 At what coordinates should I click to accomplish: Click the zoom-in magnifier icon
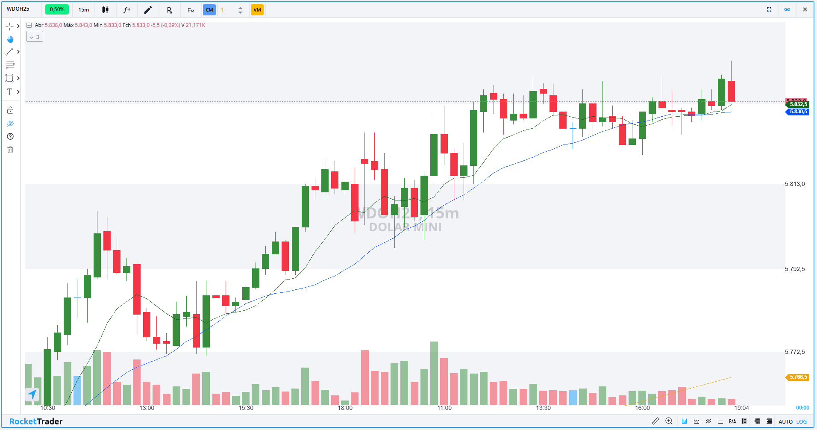point(669,421)
